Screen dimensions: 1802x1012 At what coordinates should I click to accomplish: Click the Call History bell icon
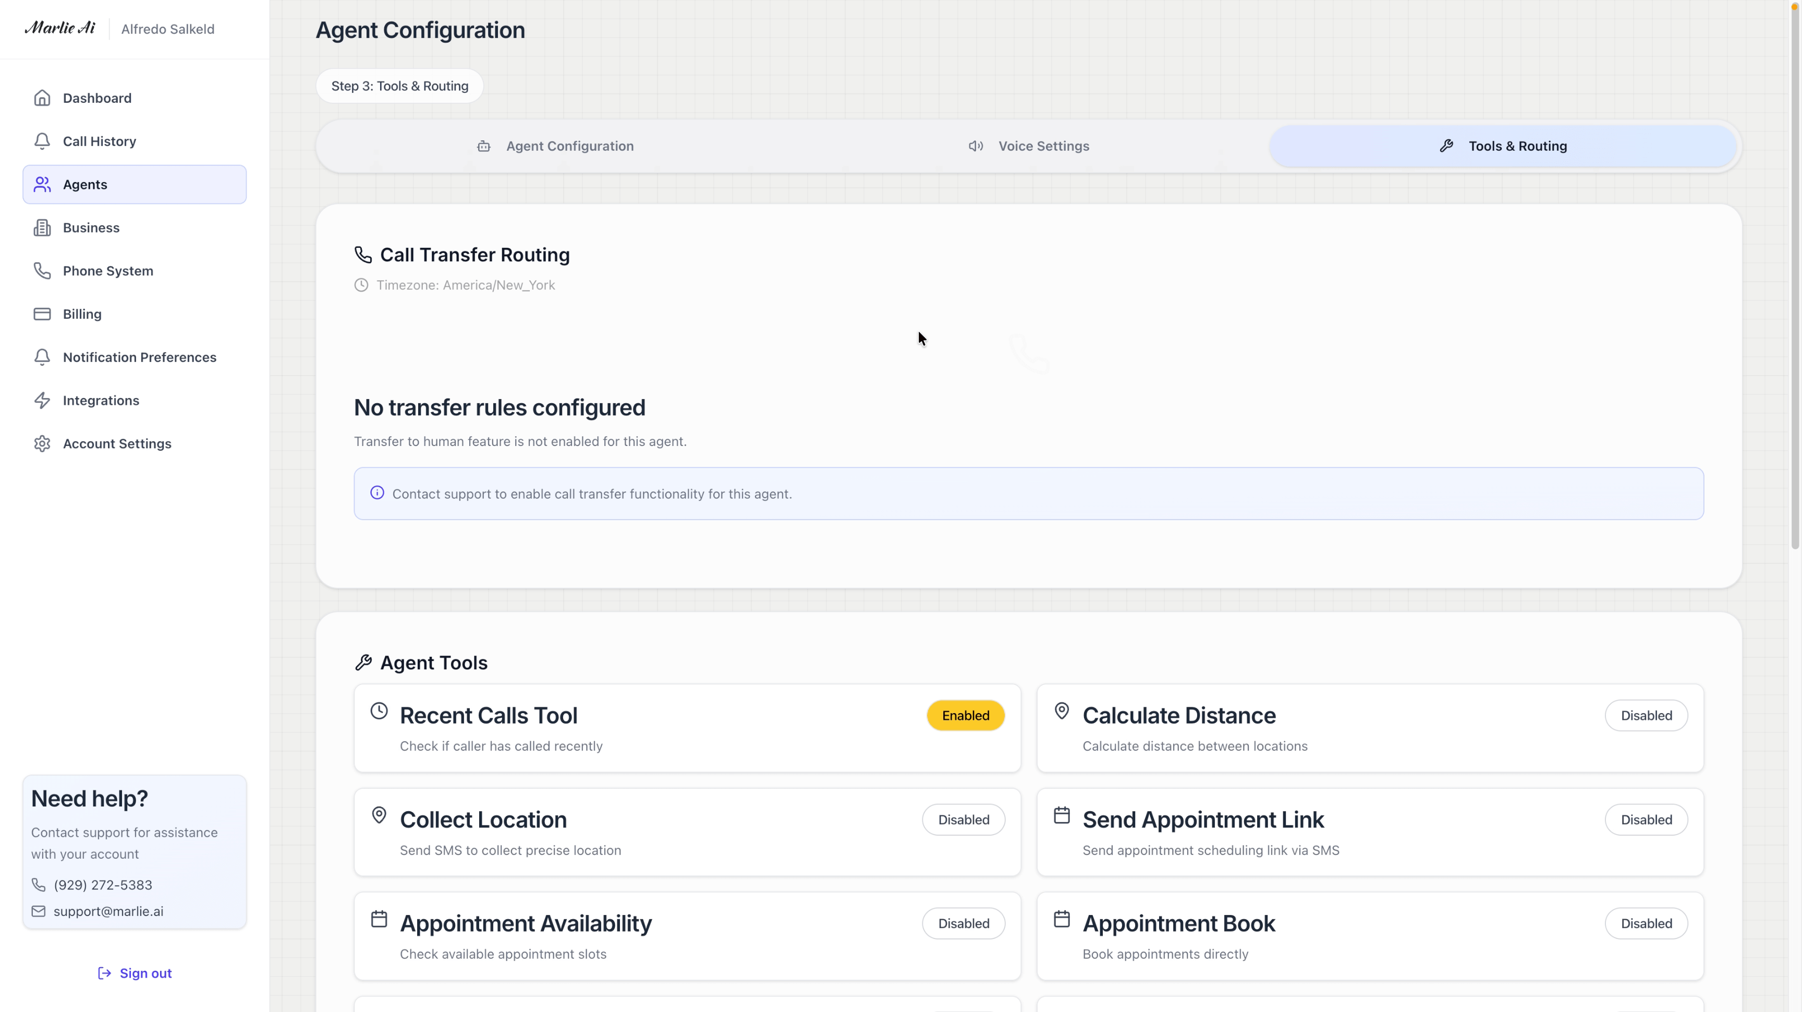[x=42, y=141]
